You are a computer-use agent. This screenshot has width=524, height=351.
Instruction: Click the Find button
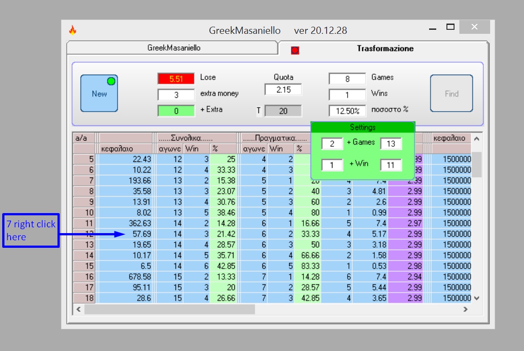pyautogui.click(x=451, y=93)
